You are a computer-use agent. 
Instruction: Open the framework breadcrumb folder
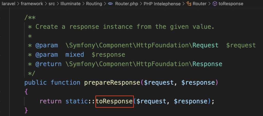[31, 4]
